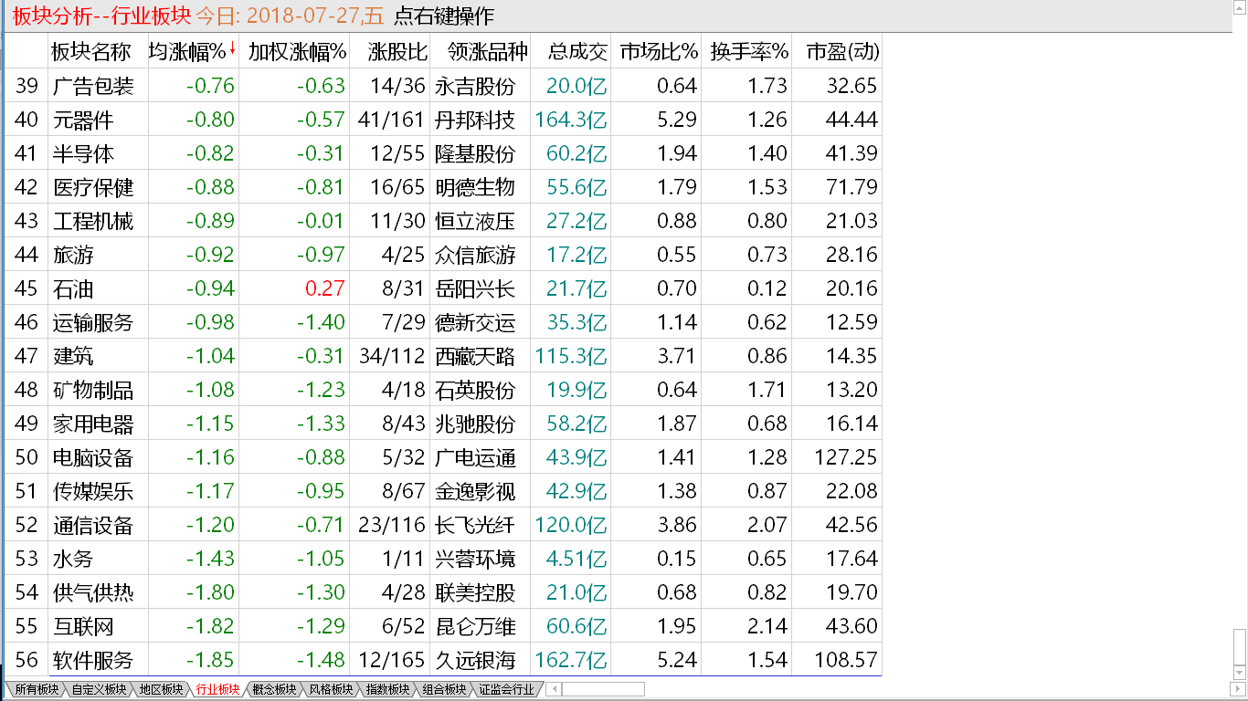
Task: Click the 164.3亿 turnover value
Action: pos(571,120)
